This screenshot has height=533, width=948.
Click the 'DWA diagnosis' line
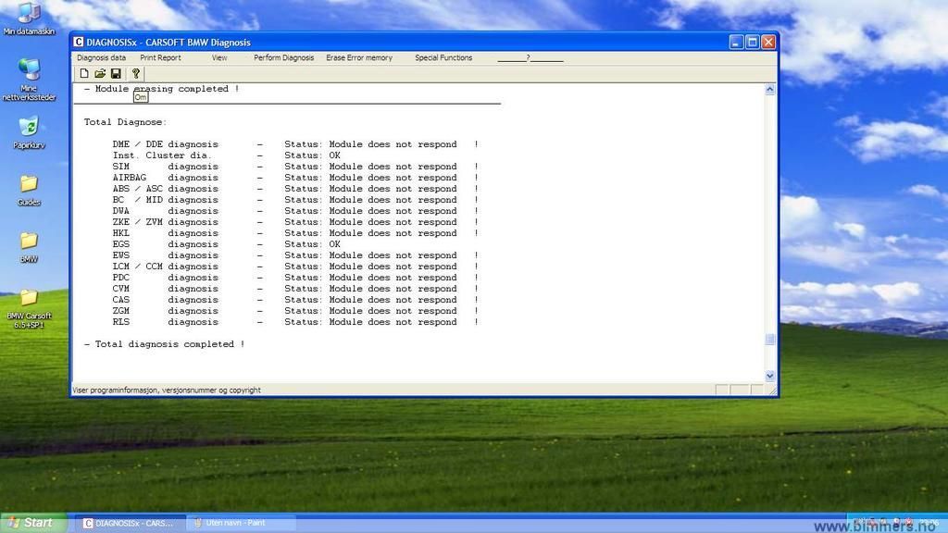[295, 211]
